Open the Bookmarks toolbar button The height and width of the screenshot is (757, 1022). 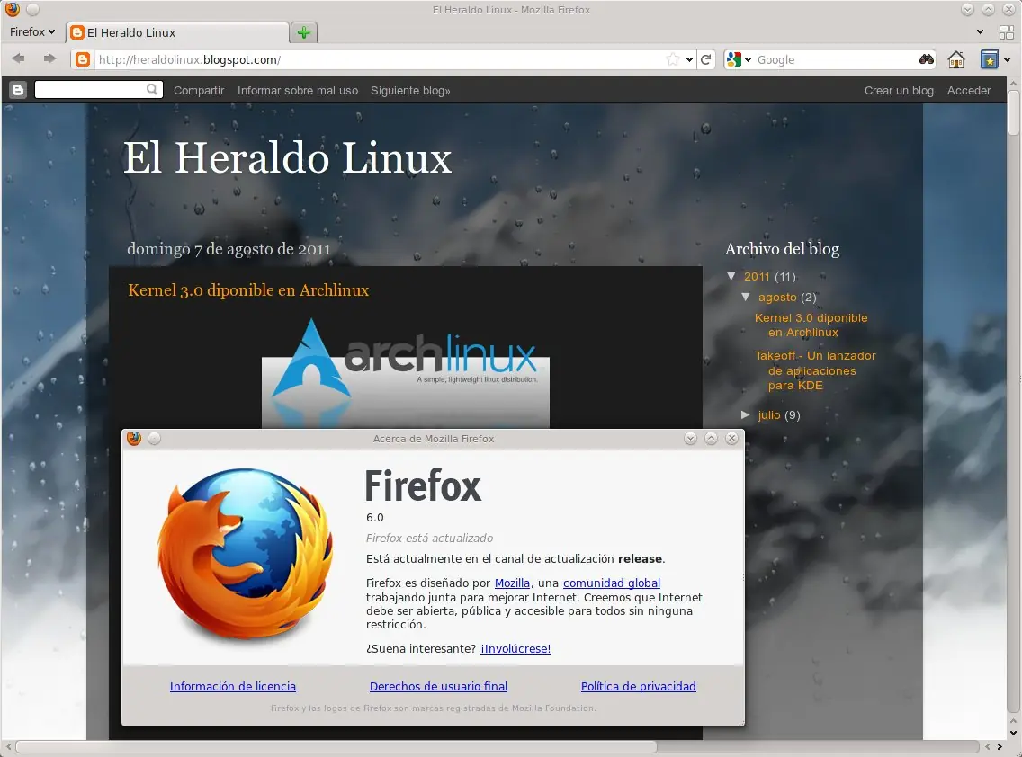[x=990, y=59]
